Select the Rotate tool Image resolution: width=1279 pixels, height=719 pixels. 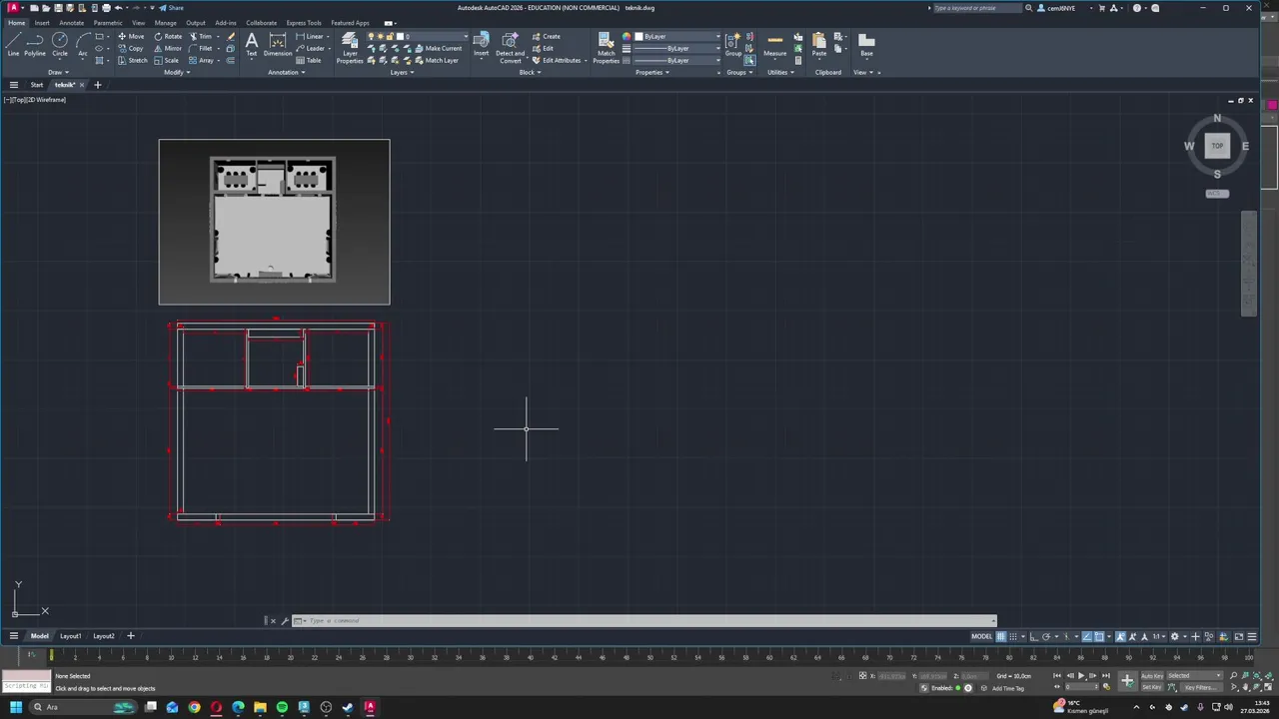pyautogui.click(x=168, y=36)
